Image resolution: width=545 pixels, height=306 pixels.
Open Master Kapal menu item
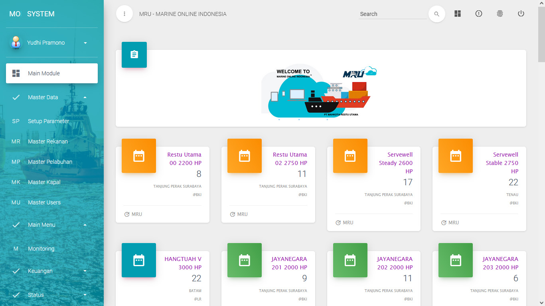[44, 182]
